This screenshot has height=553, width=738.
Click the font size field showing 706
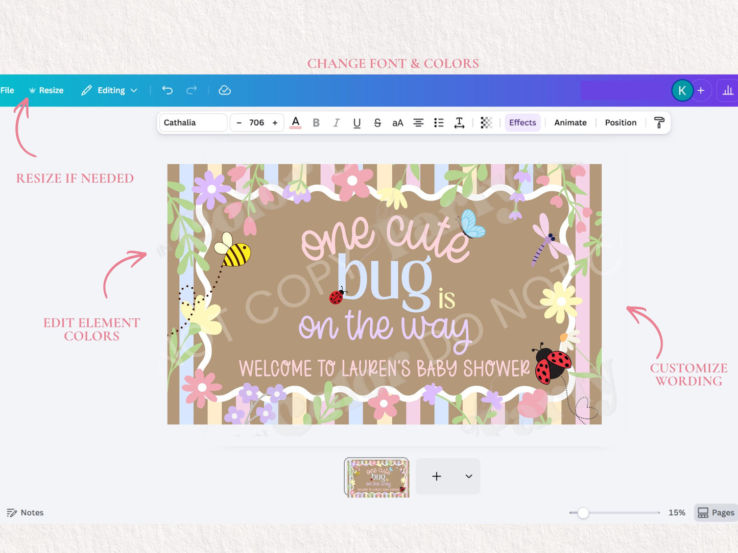click(x=257, y=122)
